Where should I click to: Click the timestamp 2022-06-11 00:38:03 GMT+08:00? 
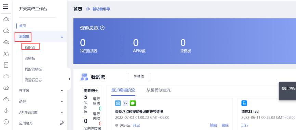[268, 118]
